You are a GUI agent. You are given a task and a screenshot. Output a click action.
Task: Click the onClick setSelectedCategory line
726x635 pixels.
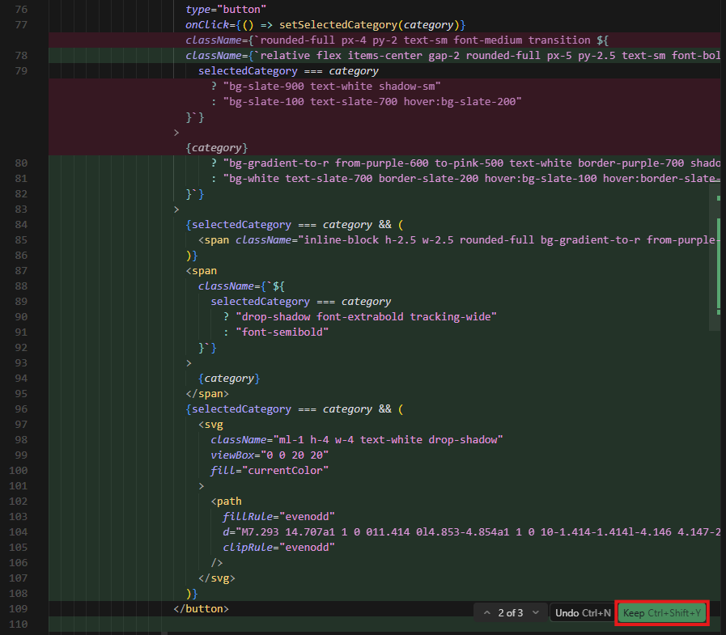[x=325, y=24]
